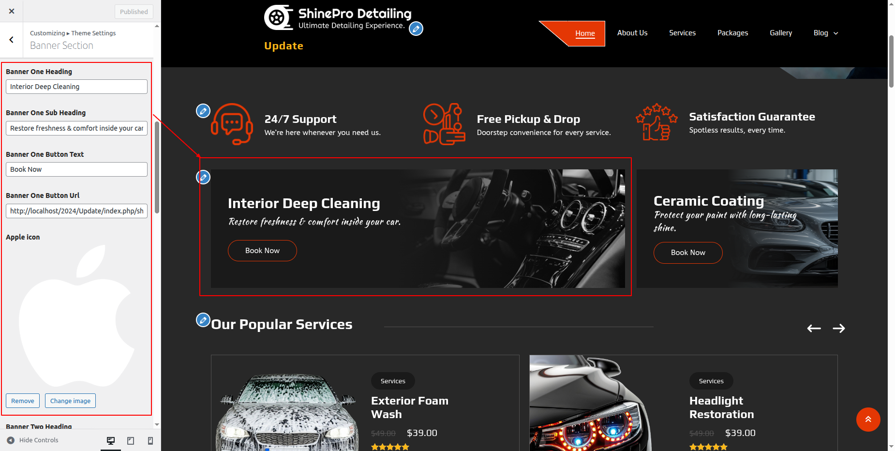The height and width of the screenshot is (451, 895).
Task: Focus the Banner One Button Url field
Action: (x=76, y=211)
